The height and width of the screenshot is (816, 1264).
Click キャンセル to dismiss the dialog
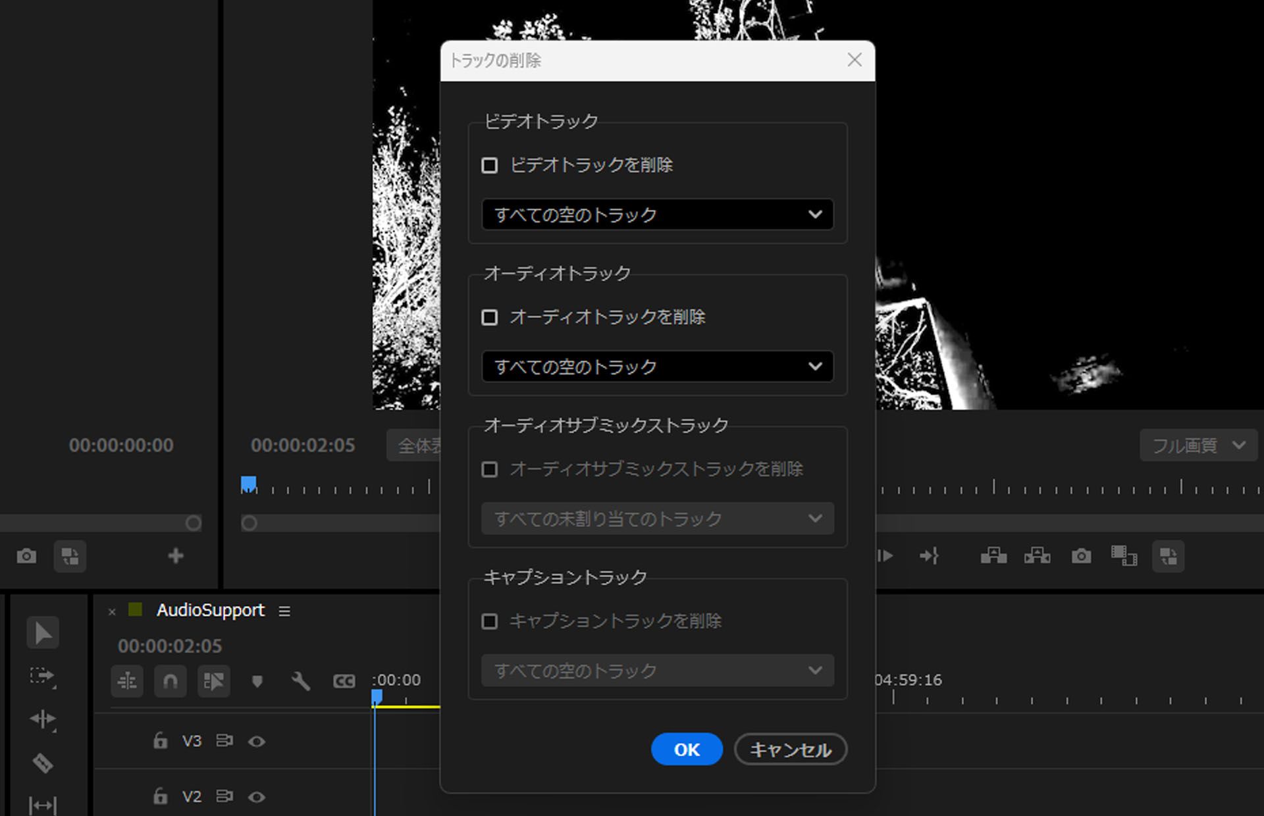click(789, 750)
